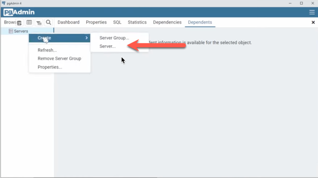The width and height of the screenshot is (318, 178).
Task: Maximize the pgAdmin 4 window
Action: pyautogui.click(x=302, y=3)
